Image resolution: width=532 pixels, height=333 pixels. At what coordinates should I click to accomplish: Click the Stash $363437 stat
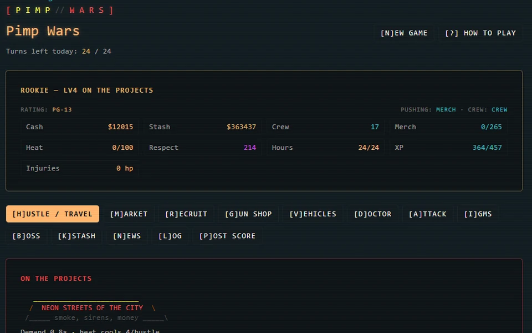tap(203, 127)
